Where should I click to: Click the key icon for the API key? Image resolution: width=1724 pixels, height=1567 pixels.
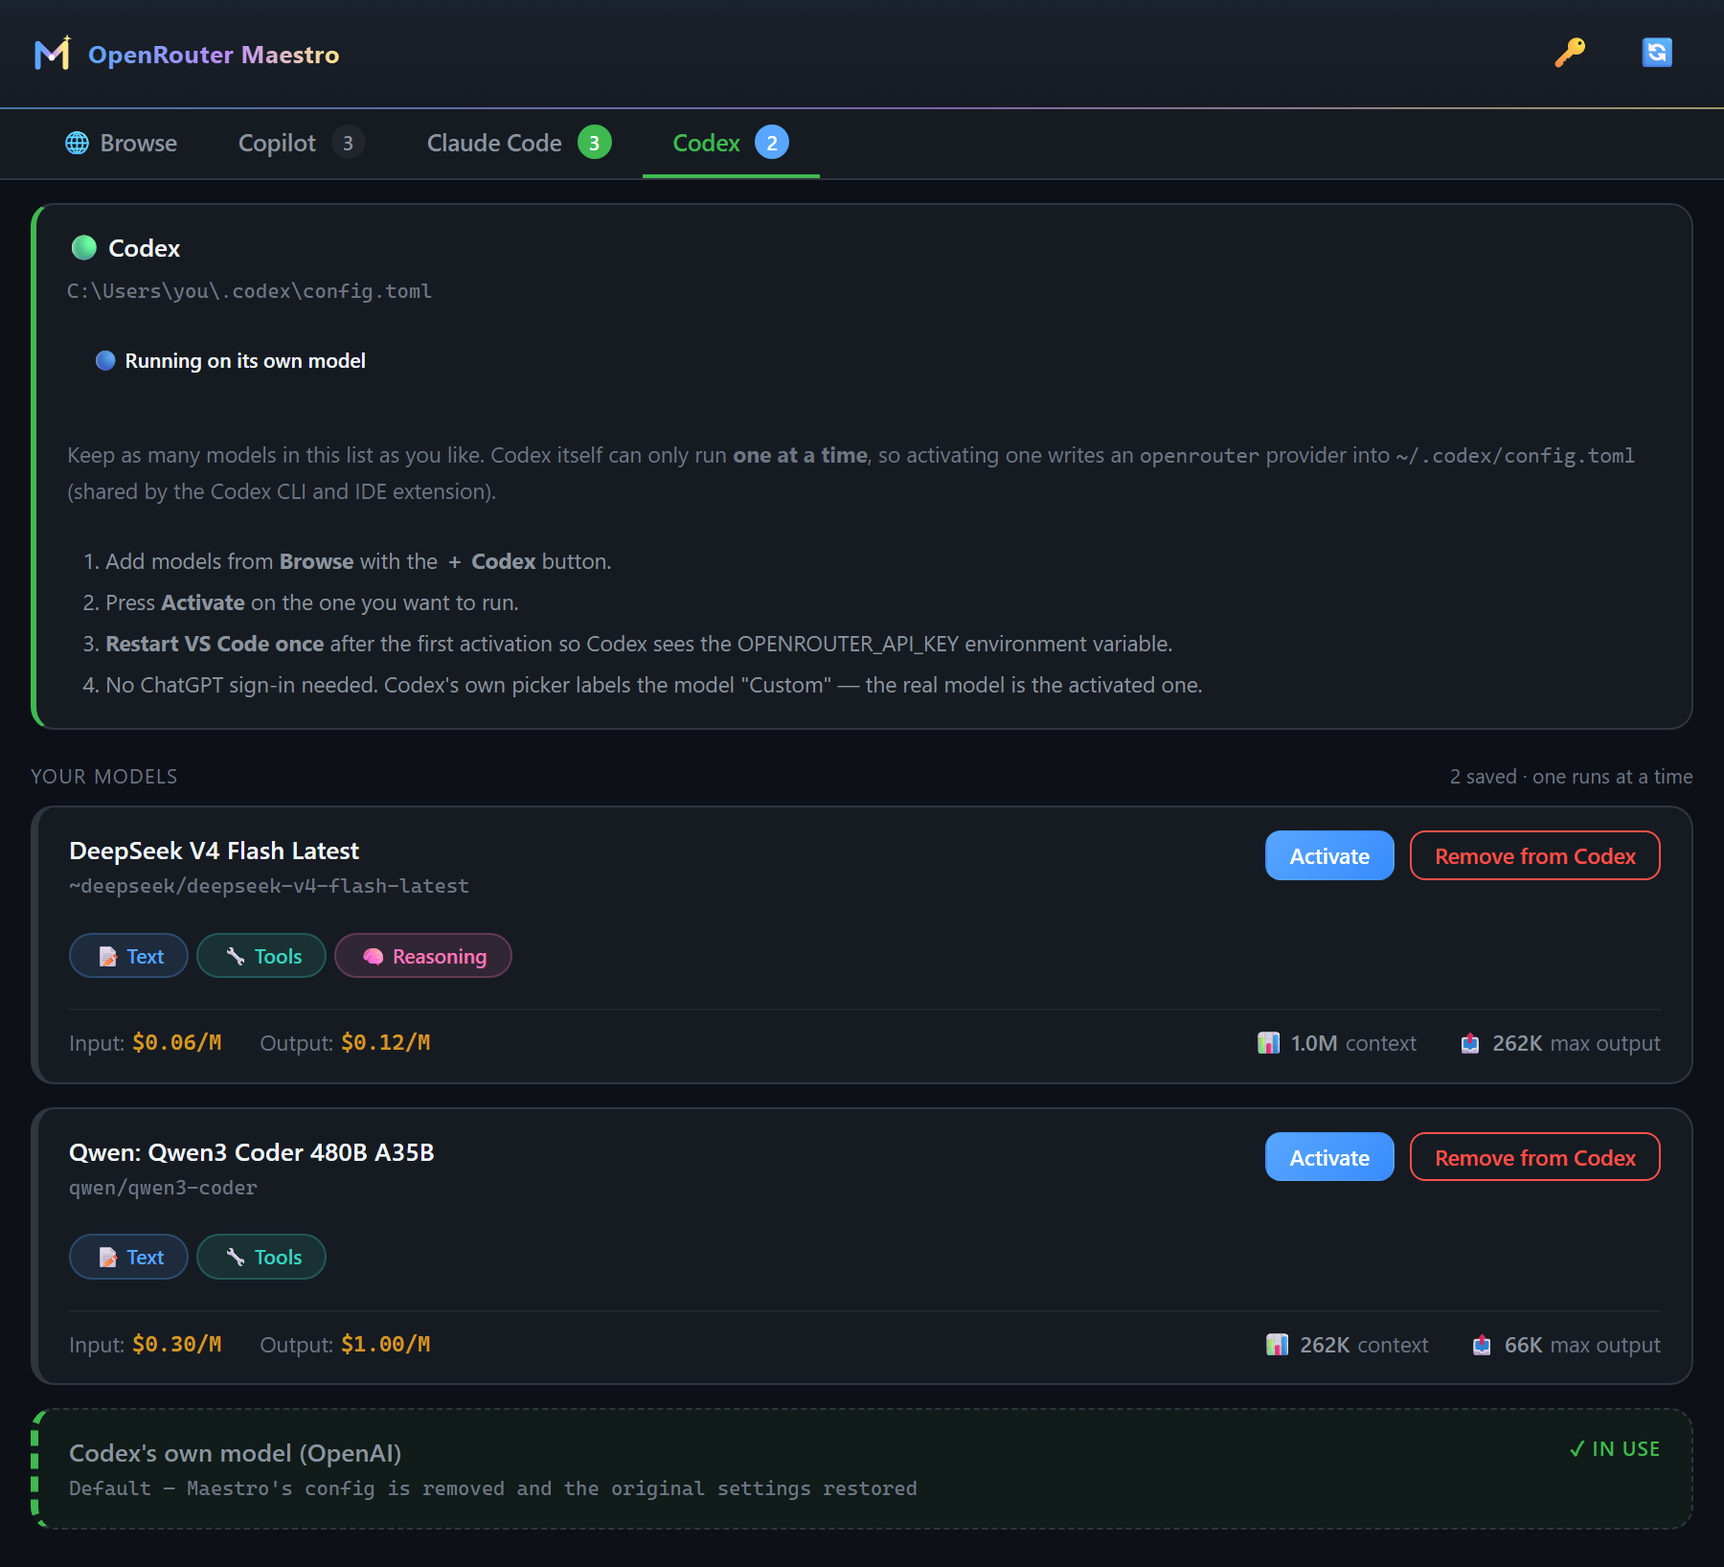(1570, 53)
